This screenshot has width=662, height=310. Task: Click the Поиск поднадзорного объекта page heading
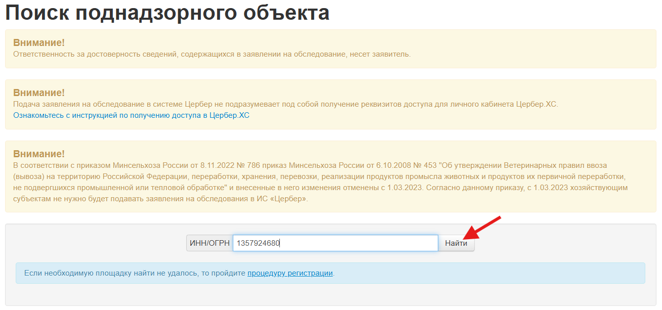pos(168,13)
